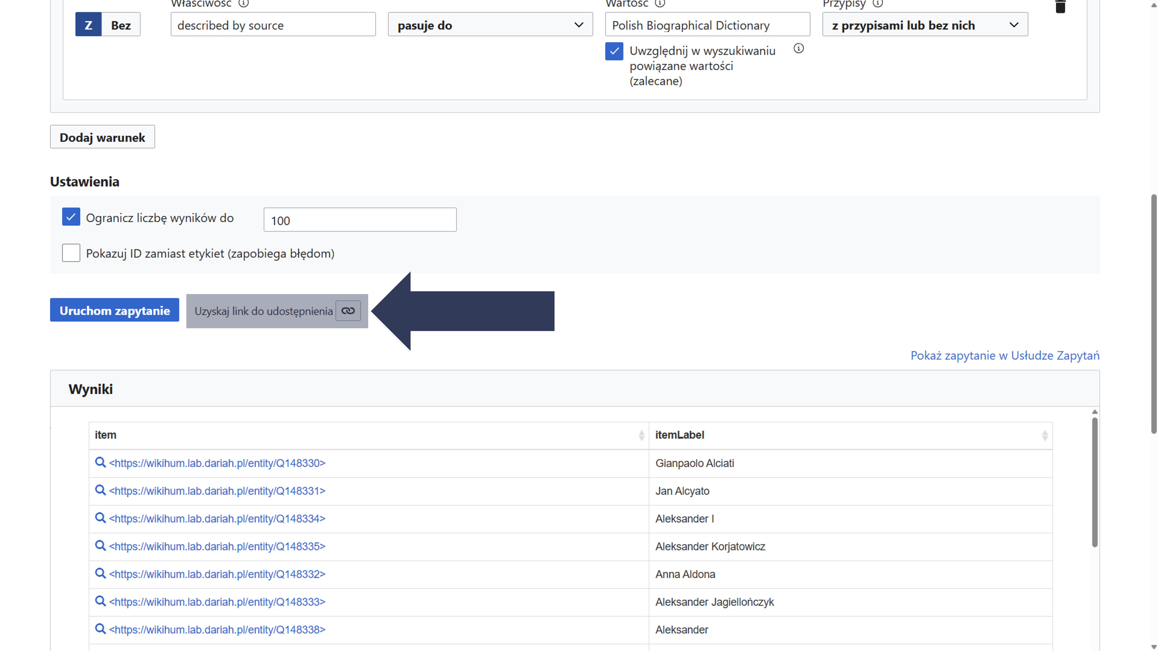Click magnifier icon beside Q148331 entity
Screen dimensions: 1158x651
point(100,490)
